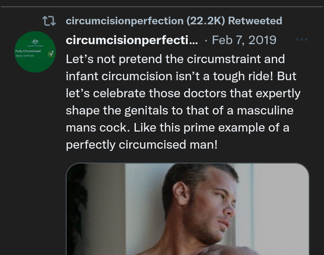Screen dimensions: 324x255
Task: Expand tweet actions with the ellipsis button
Action: pyautogui.click(x=301, y=40)
